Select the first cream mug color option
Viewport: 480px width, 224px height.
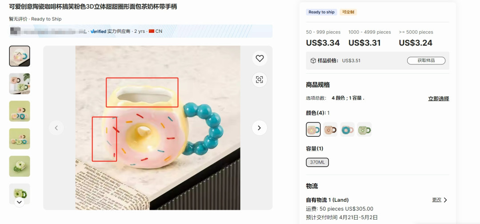click(x=313, y=129)
